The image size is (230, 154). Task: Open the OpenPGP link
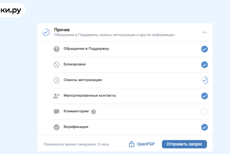tap(145, 144)
